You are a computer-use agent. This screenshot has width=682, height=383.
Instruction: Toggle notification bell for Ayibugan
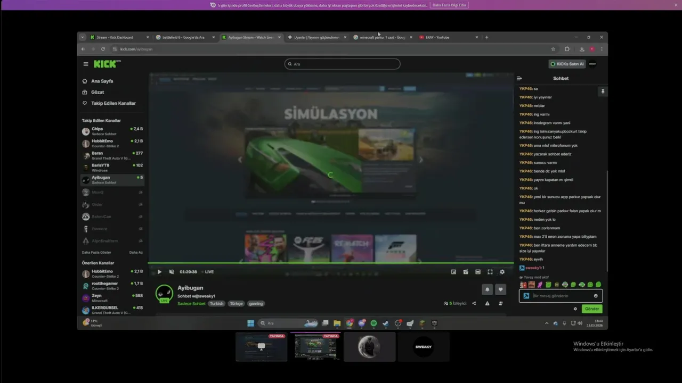click(x=487, y=289)
